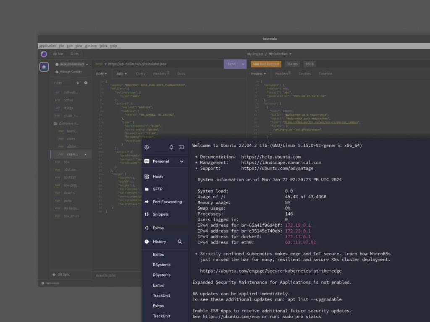Expand the Personal vault dropdown
The height and width of the screenshot is (322, 430).
181,161
